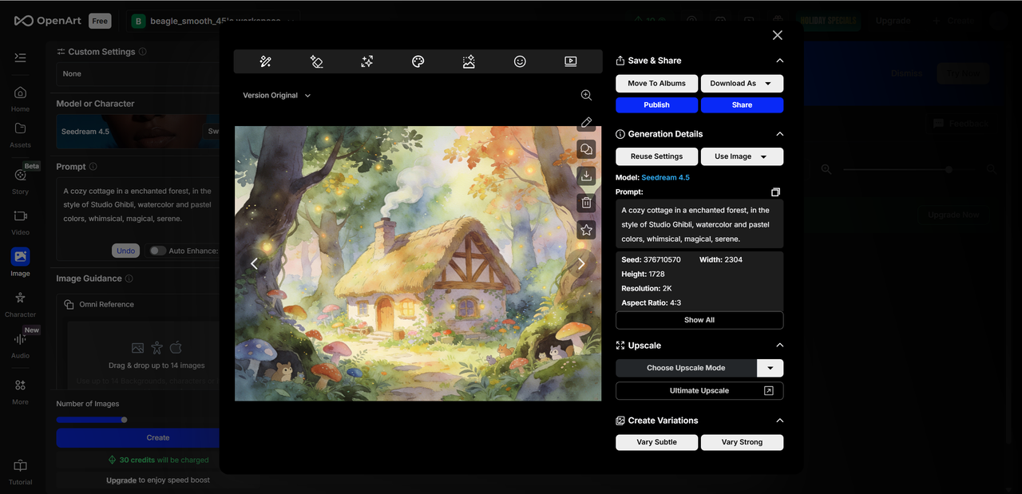The width and height of the screenshot is (1022, 494).
Task: Click the download icon beside image
Action: tap(586, 176)
